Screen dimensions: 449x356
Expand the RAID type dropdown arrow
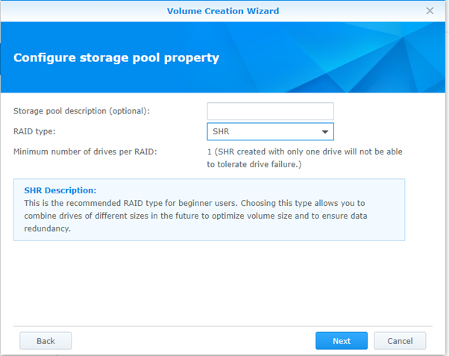click(325, 132)
